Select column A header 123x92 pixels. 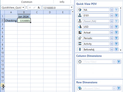pyautogui.click(x=11, y=12)
